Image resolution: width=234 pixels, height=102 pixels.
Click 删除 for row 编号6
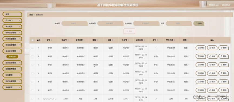click(x=223, y=90)
